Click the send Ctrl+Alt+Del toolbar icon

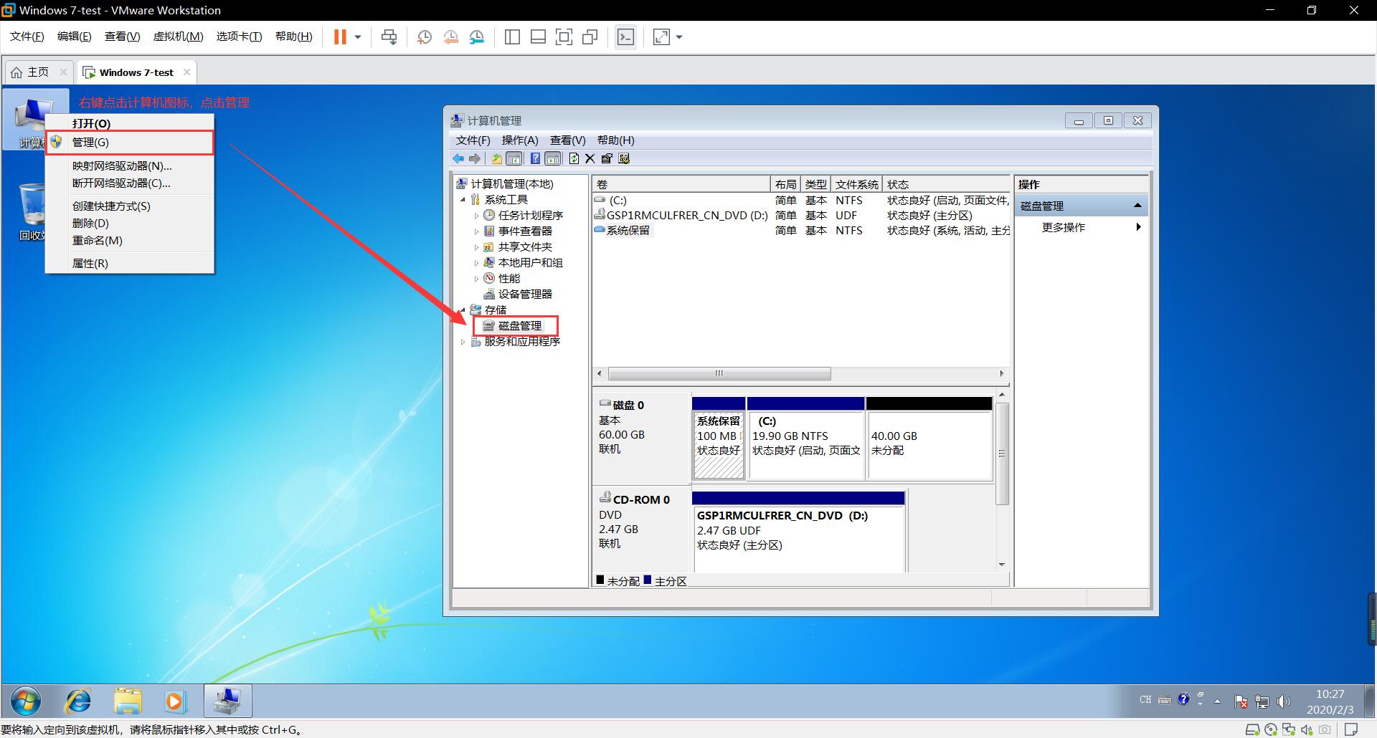click(389, 37)
